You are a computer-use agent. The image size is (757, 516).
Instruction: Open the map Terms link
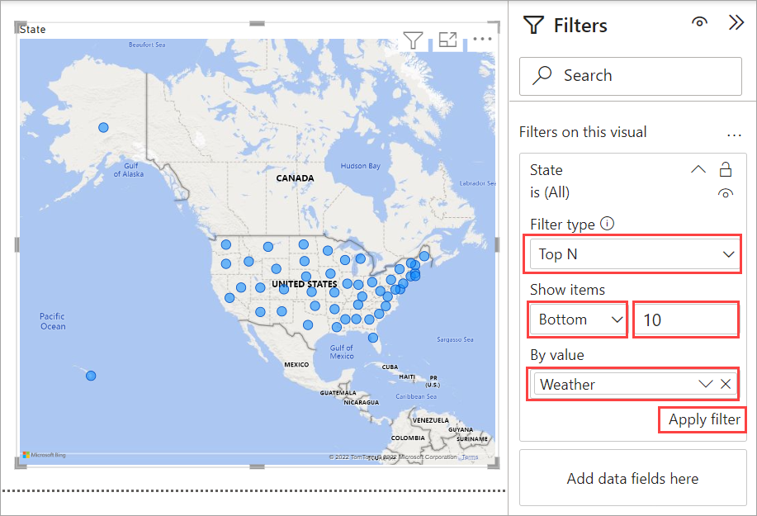pyautogui.click(x=470, y=457)
